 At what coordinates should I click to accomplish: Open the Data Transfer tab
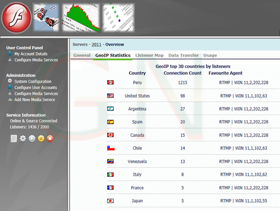coord(183,55)
